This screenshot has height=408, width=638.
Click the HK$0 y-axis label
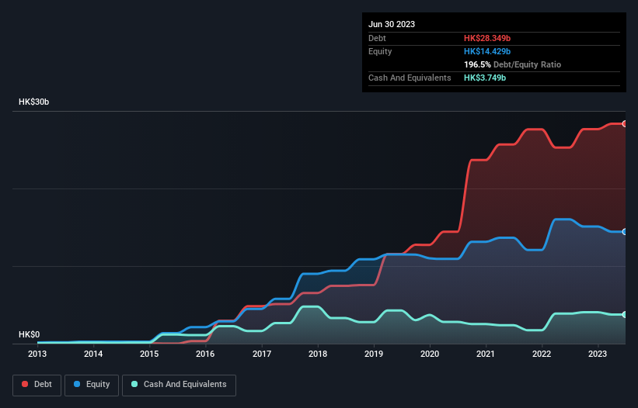coord(30,334)
